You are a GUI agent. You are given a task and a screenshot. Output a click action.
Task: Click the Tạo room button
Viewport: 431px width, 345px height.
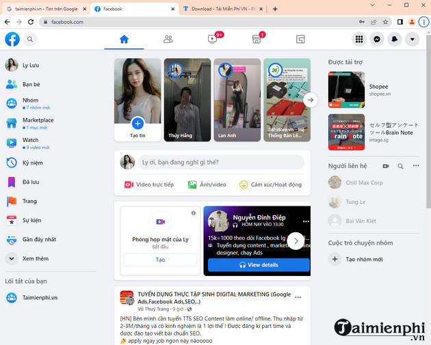[160, 260]
